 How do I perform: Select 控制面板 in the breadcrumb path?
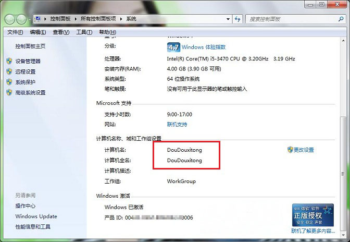click(60, 19)
